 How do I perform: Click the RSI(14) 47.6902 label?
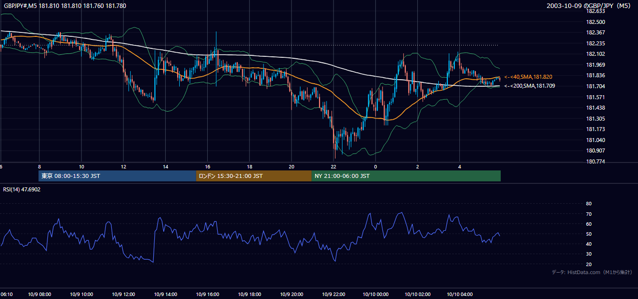(x=22, y=189)
